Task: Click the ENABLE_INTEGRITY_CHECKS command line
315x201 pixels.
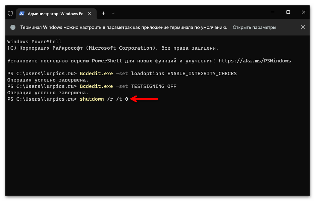Action: tap(158, 73)
